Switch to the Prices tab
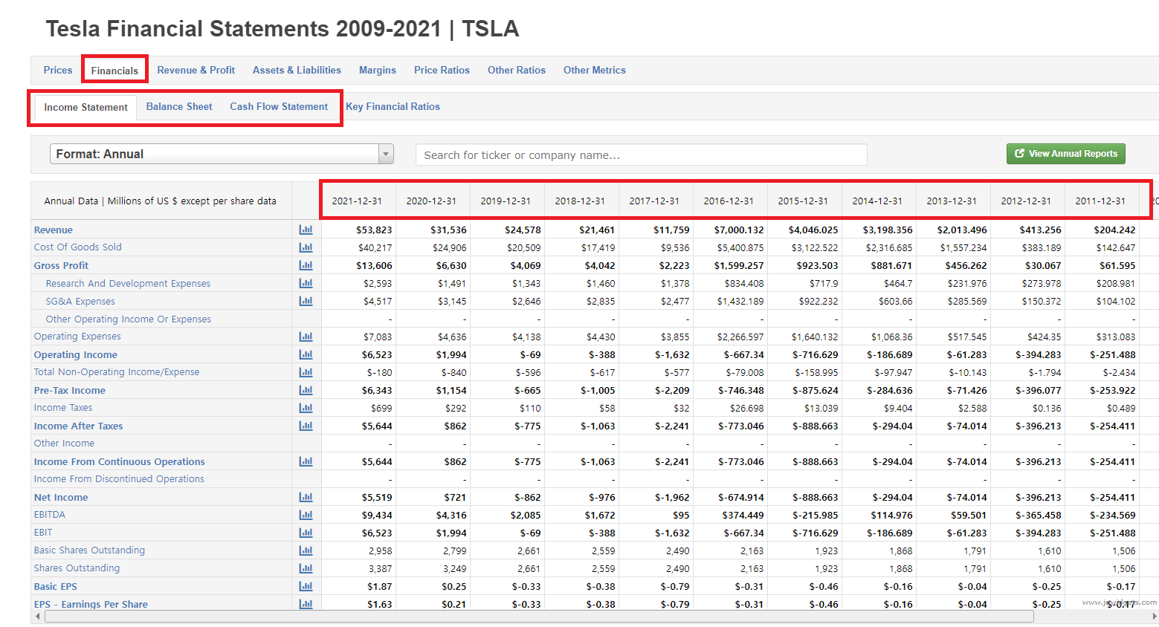 coord(58,70)
